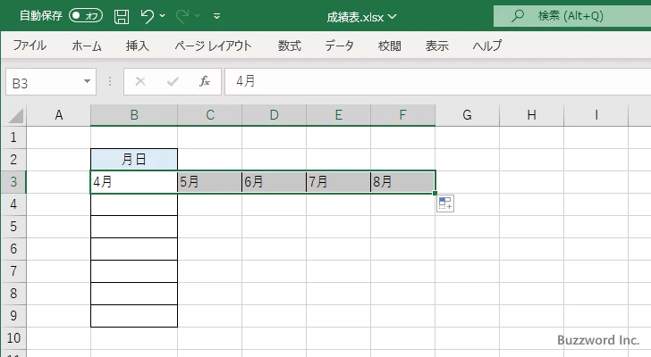Click cell containing 5月
The width and height of the screenshot is (651, 357).
[209, 182]
